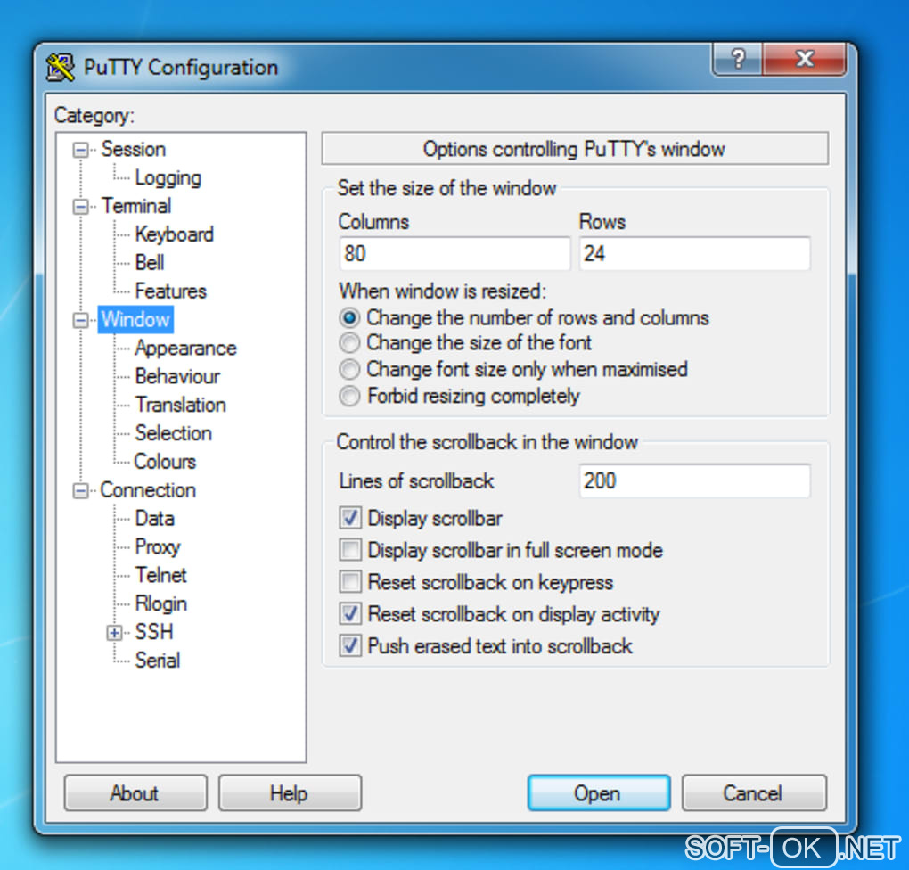Image resolution: width=909 pixels, height=870 pixels.
Task: Select the highlighted Window category
Action: (x=135, y=320)
